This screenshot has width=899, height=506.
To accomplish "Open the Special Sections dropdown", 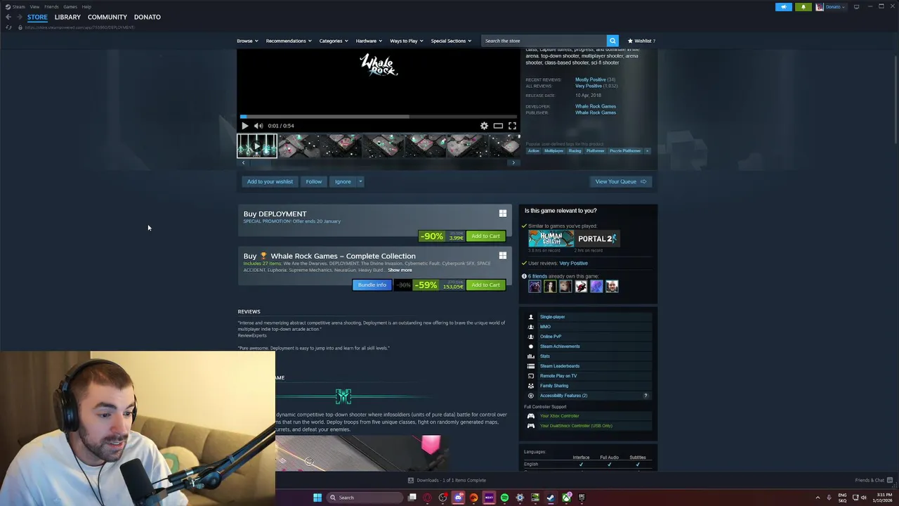I will pos(452,41).
